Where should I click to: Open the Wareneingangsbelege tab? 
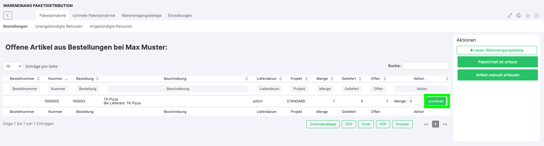[141, 16]
